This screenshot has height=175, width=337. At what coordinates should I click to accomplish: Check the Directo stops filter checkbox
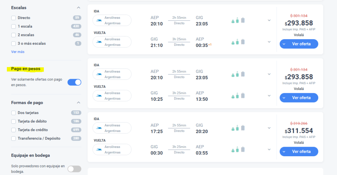[13, 18]
